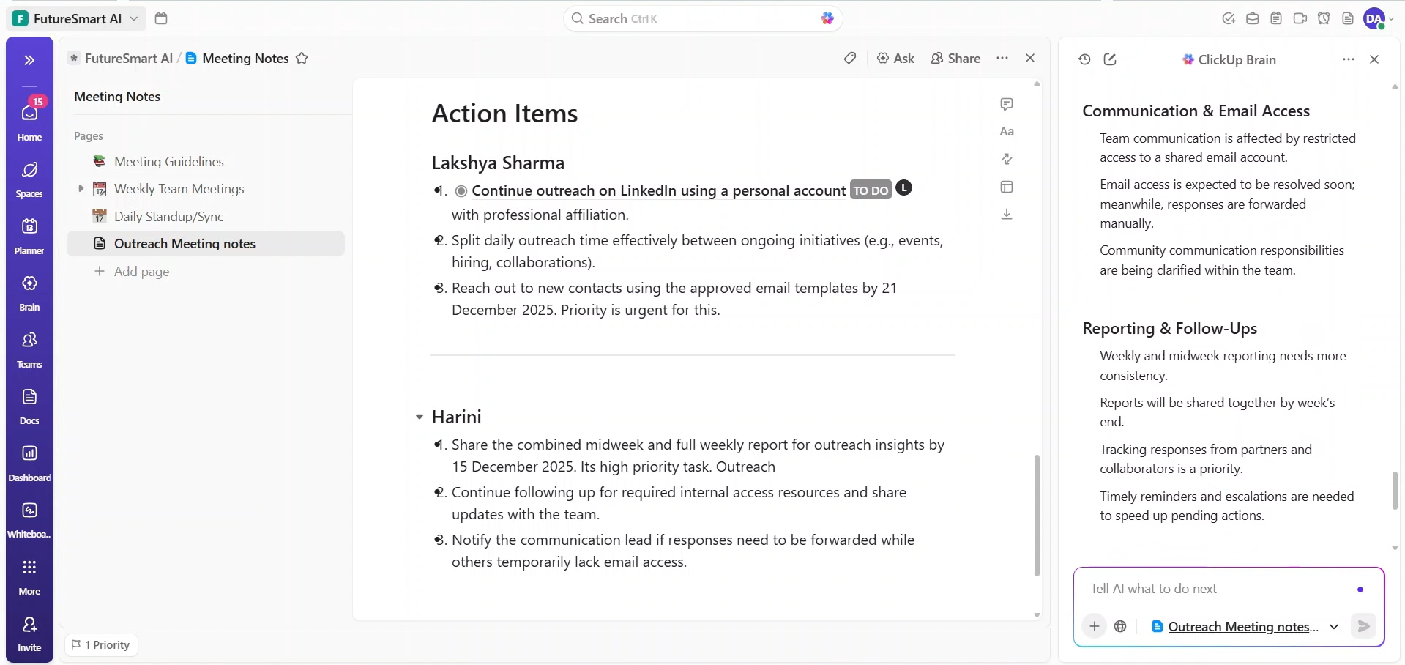
Task: Open the FutureSmart AI workspace dropdown
Action: pos(78,18)
